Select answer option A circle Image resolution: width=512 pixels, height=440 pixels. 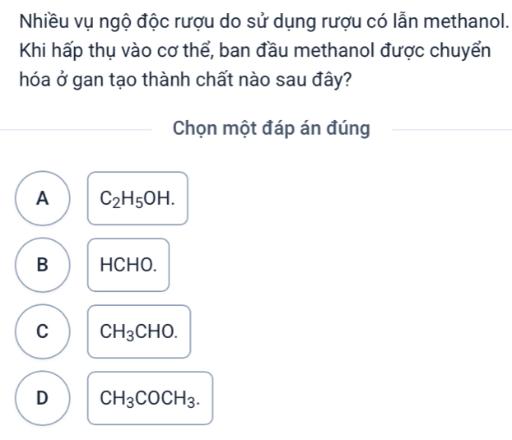click(44, 198)
